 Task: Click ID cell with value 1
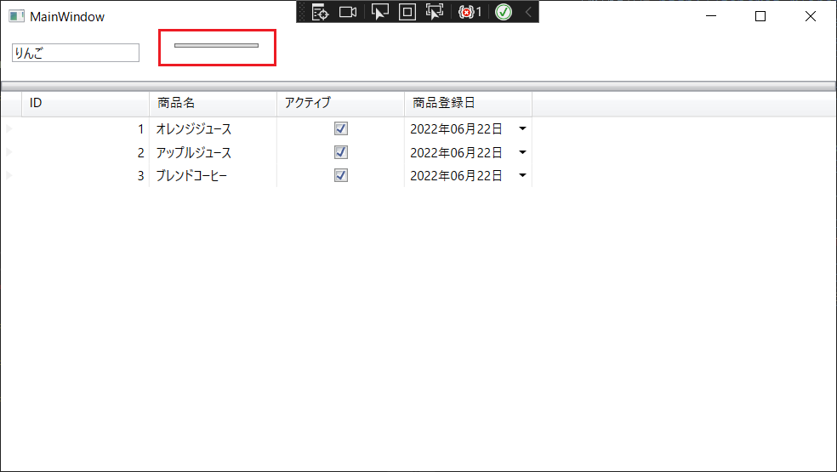85,128
